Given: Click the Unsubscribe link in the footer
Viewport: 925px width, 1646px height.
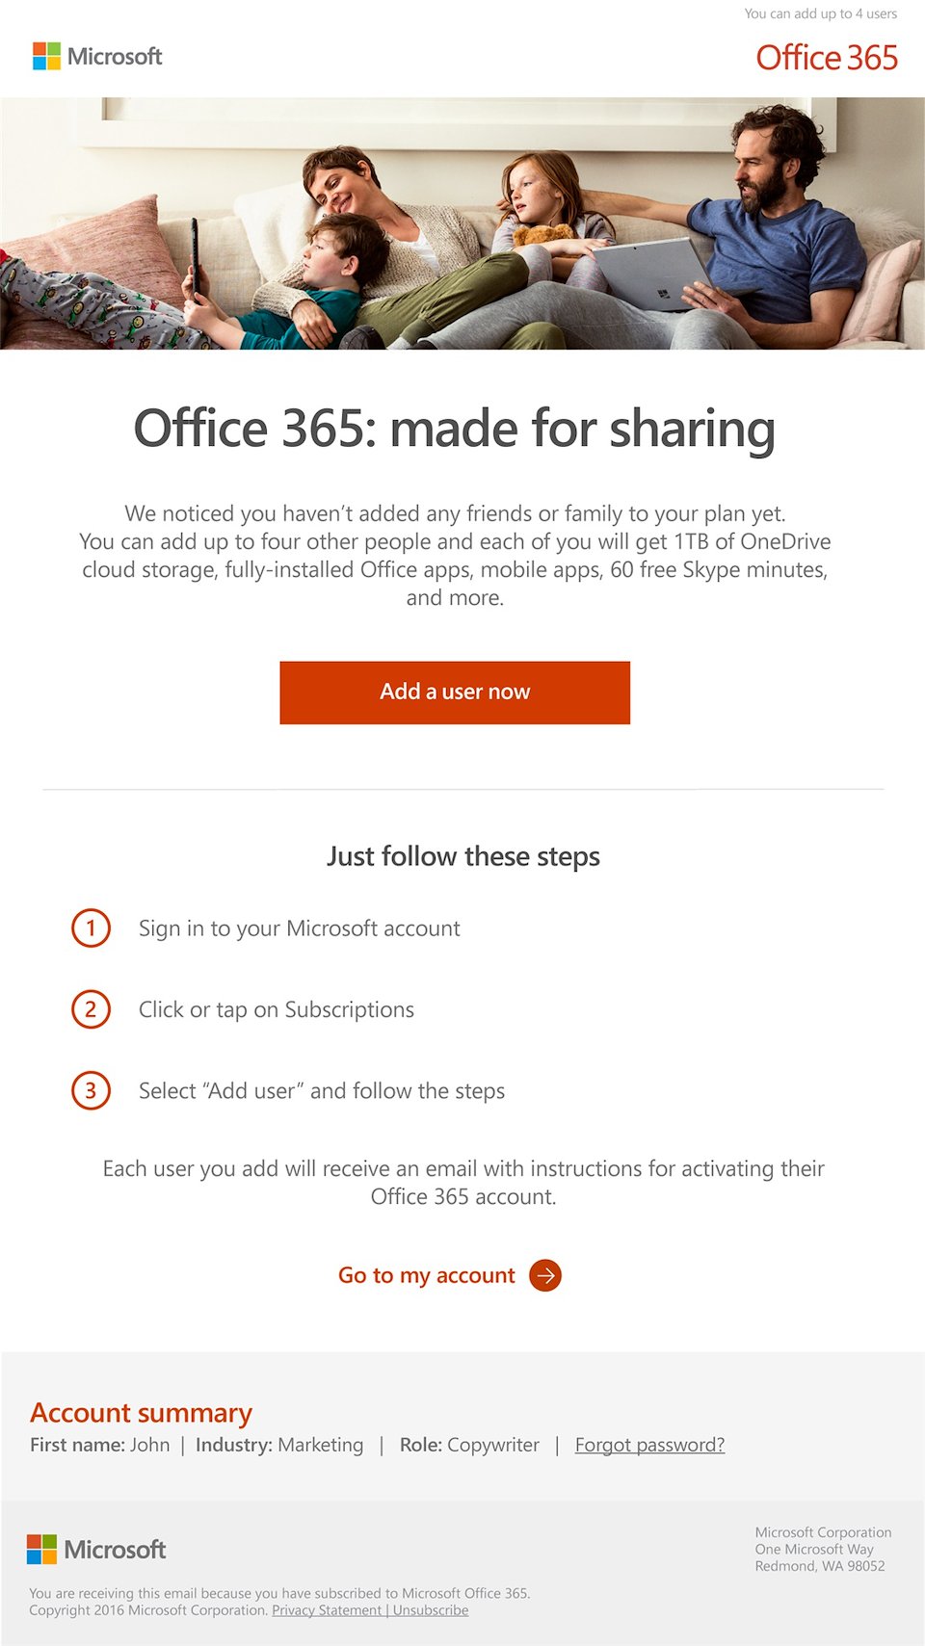Looking at the screenshot, I should pyautogui.click(x=431, y=1610).
